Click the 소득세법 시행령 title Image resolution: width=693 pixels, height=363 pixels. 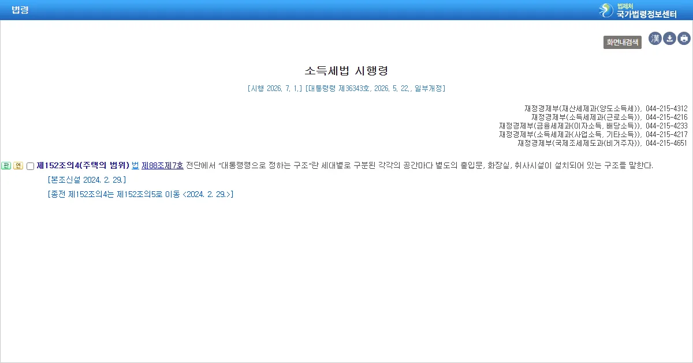[346, 71]
